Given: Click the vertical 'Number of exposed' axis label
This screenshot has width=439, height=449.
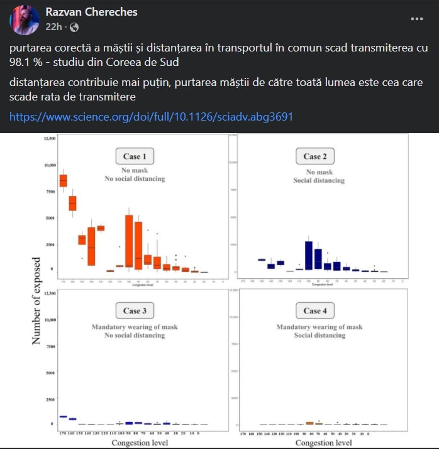Looking at the screenshot, I should click(x=36, y=300).
